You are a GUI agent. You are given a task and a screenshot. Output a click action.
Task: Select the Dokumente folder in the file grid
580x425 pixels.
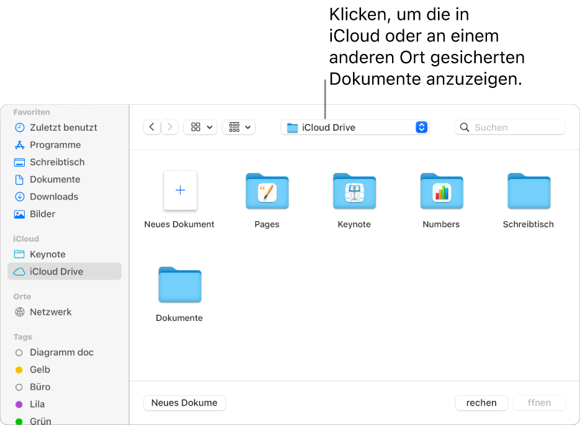(180, 284)
